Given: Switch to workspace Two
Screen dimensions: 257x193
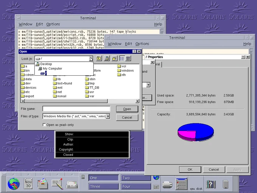Looking at the screenshot, I should point(136,178).
